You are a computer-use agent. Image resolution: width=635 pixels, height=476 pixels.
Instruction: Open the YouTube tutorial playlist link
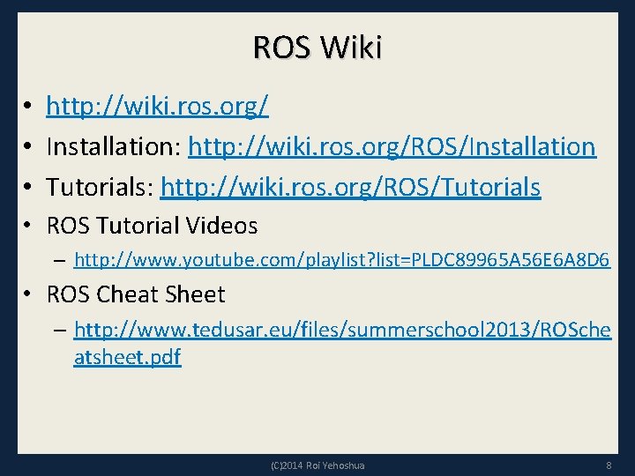(342, 260)
